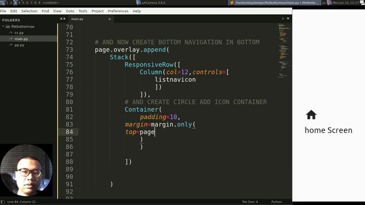Click the Stack([ code on line 74
Screen dimensions: 365x205
[123, 57]
